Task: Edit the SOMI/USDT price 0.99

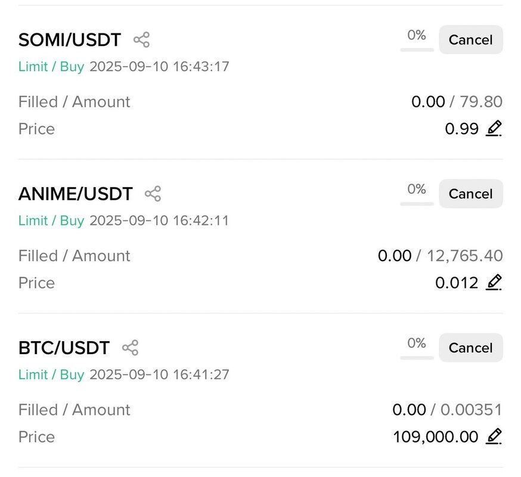Action: (494, 129)
